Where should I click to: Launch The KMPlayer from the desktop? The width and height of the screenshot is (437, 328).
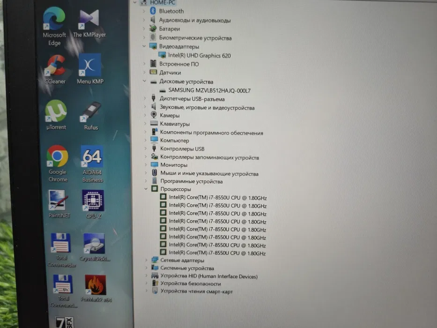click(x=89, y=23)
